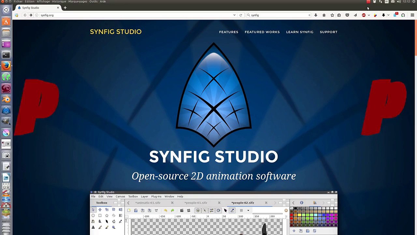417x235 pixels.
Task: Launch Ubuntu Software Center from dock
Action: [6, 22]
